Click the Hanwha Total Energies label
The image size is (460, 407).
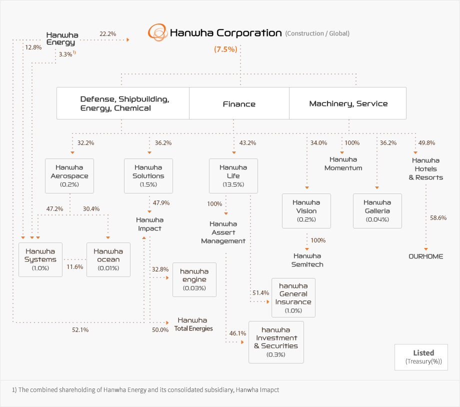point(193,324)
